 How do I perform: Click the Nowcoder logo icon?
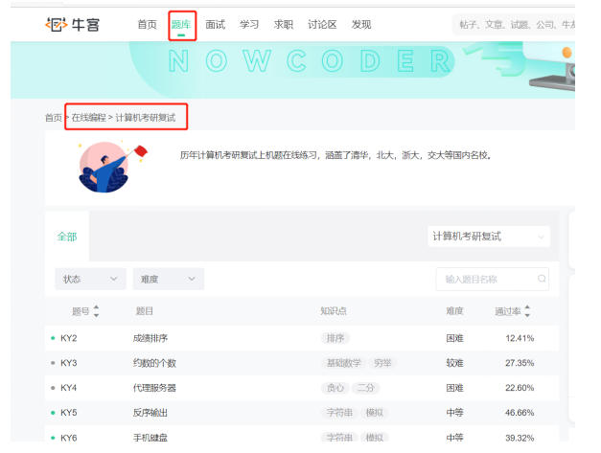point(57,24)
